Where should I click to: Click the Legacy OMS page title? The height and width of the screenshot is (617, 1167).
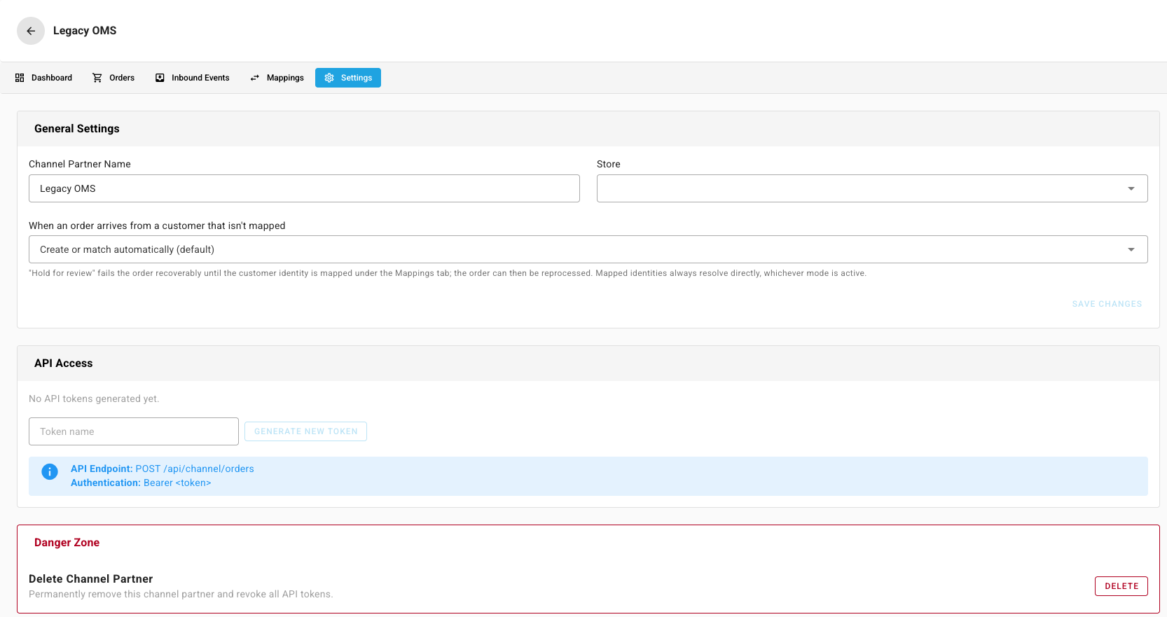pos(85,31)
